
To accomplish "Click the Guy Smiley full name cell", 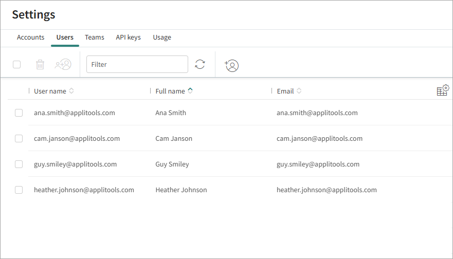I will pos(172,164).
